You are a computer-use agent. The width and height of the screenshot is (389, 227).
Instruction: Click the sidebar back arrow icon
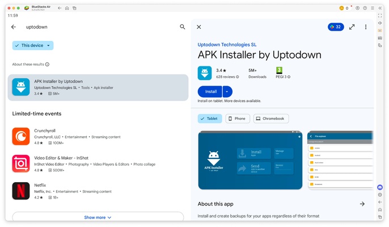click(x=380, y=202)
